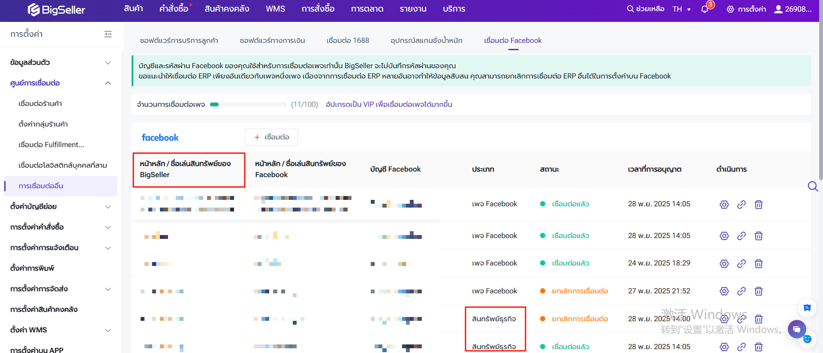Screen dimensions: 823x353
Task: Open the TH language dropdown
Action: point(681,9)
